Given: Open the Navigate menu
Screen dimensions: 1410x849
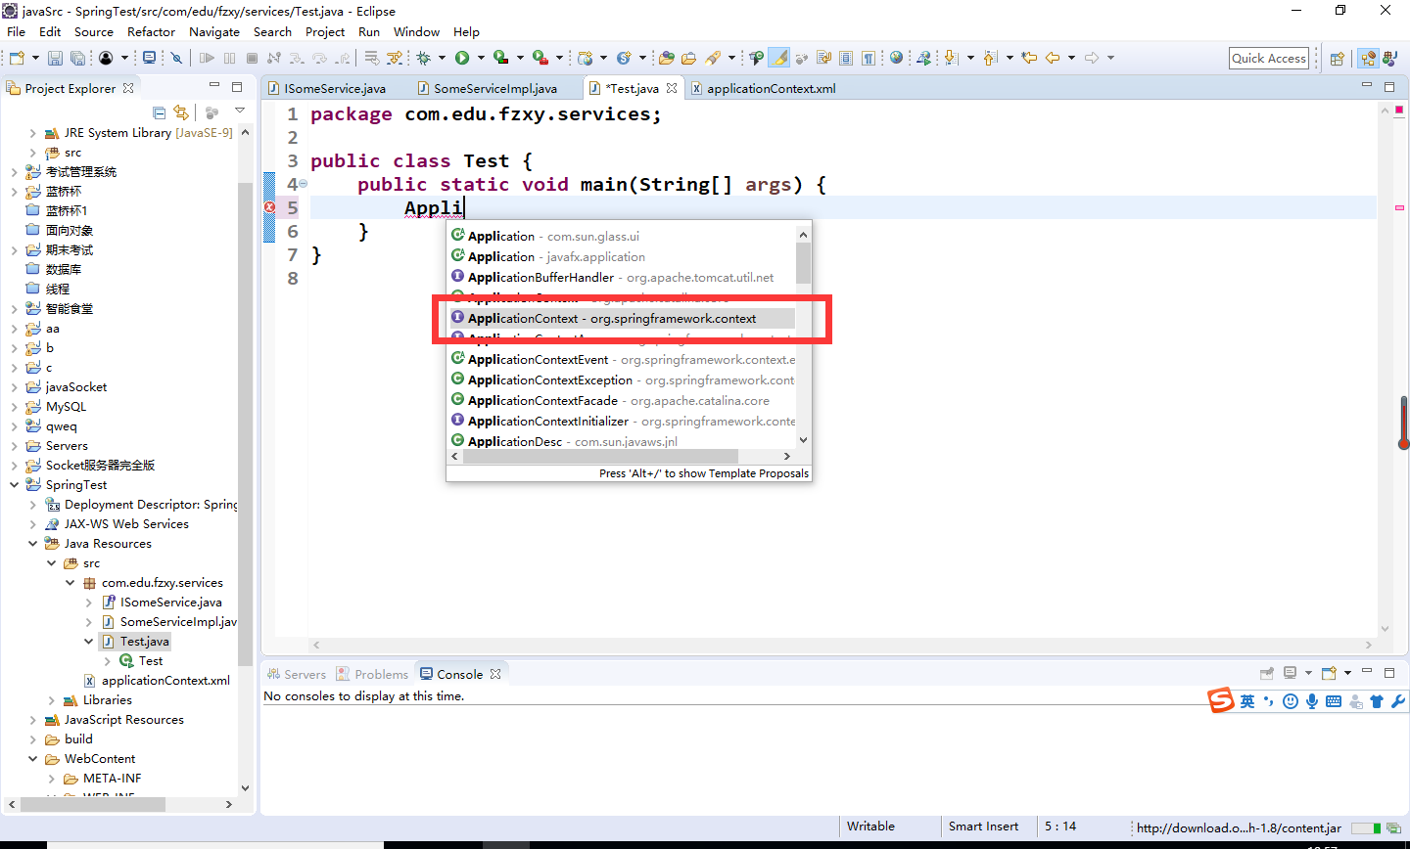Looking at the screenshot, I should coord(214,32).
